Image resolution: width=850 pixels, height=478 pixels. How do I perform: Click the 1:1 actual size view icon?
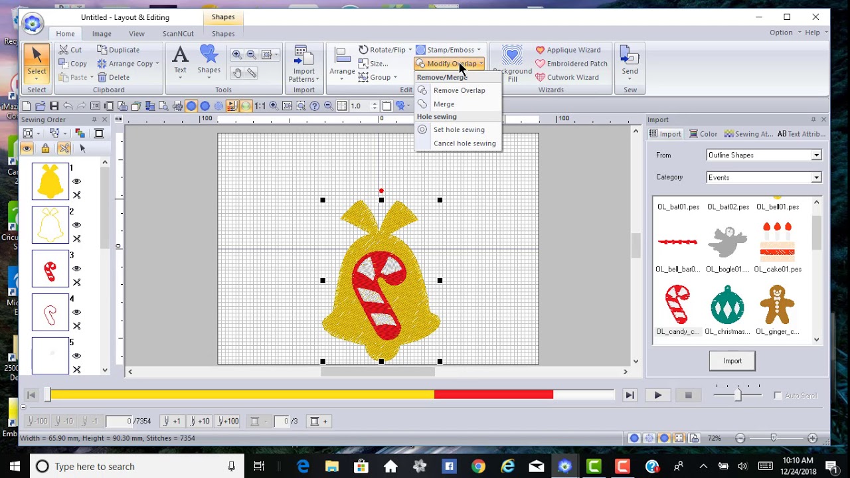pyautogui.click(x=260, y=106)
